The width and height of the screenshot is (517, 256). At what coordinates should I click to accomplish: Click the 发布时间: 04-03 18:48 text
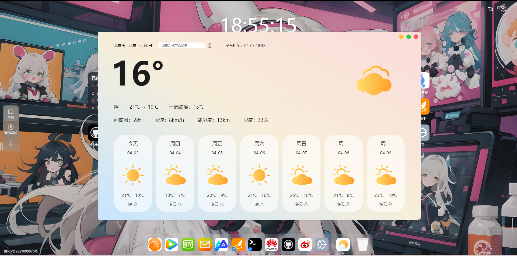[x=245, y=46]
